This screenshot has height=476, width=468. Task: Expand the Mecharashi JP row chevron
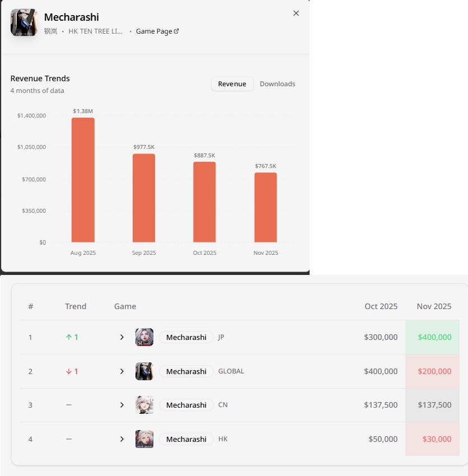(121, 337)
